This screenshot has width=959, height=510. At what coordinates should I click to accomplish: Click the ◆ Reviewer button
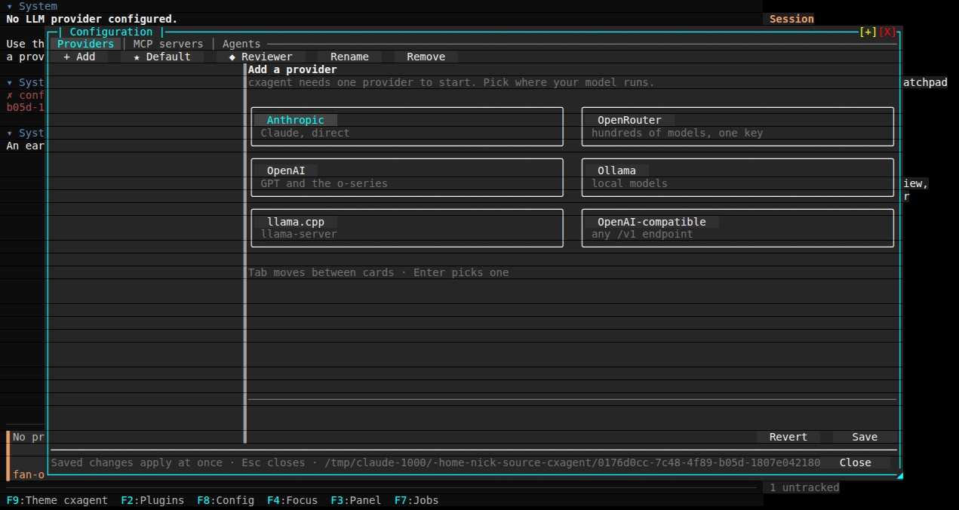coord(261,57)
